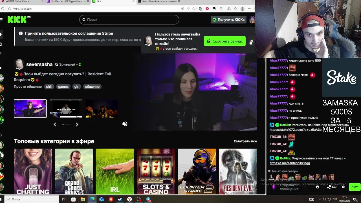Open the Просто общение category link
Screen dimensions: 361x203
(28, 87)
